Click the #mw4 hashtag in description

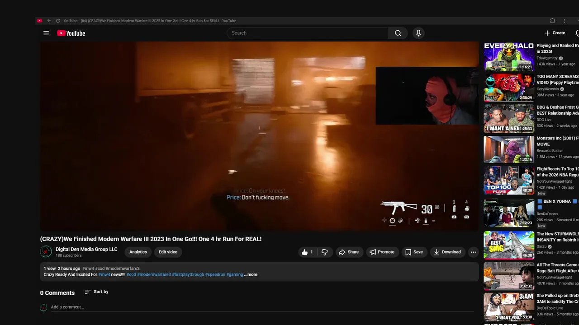[x=104, y=274]
